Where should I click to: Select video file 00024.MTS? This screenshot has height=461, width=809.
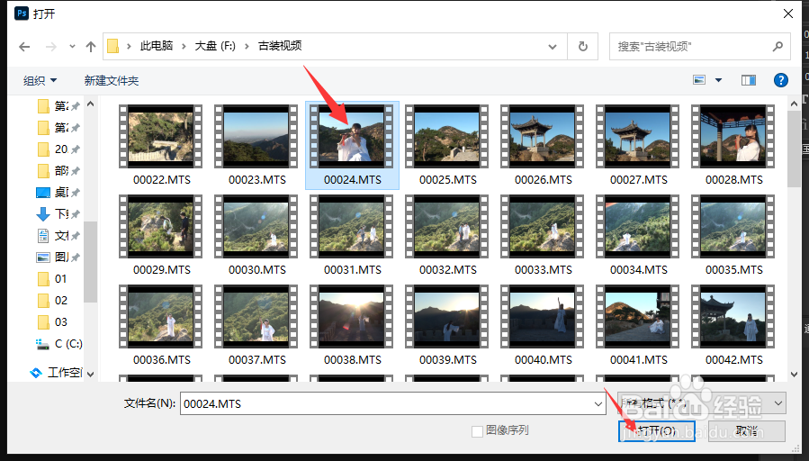(353, 146)
